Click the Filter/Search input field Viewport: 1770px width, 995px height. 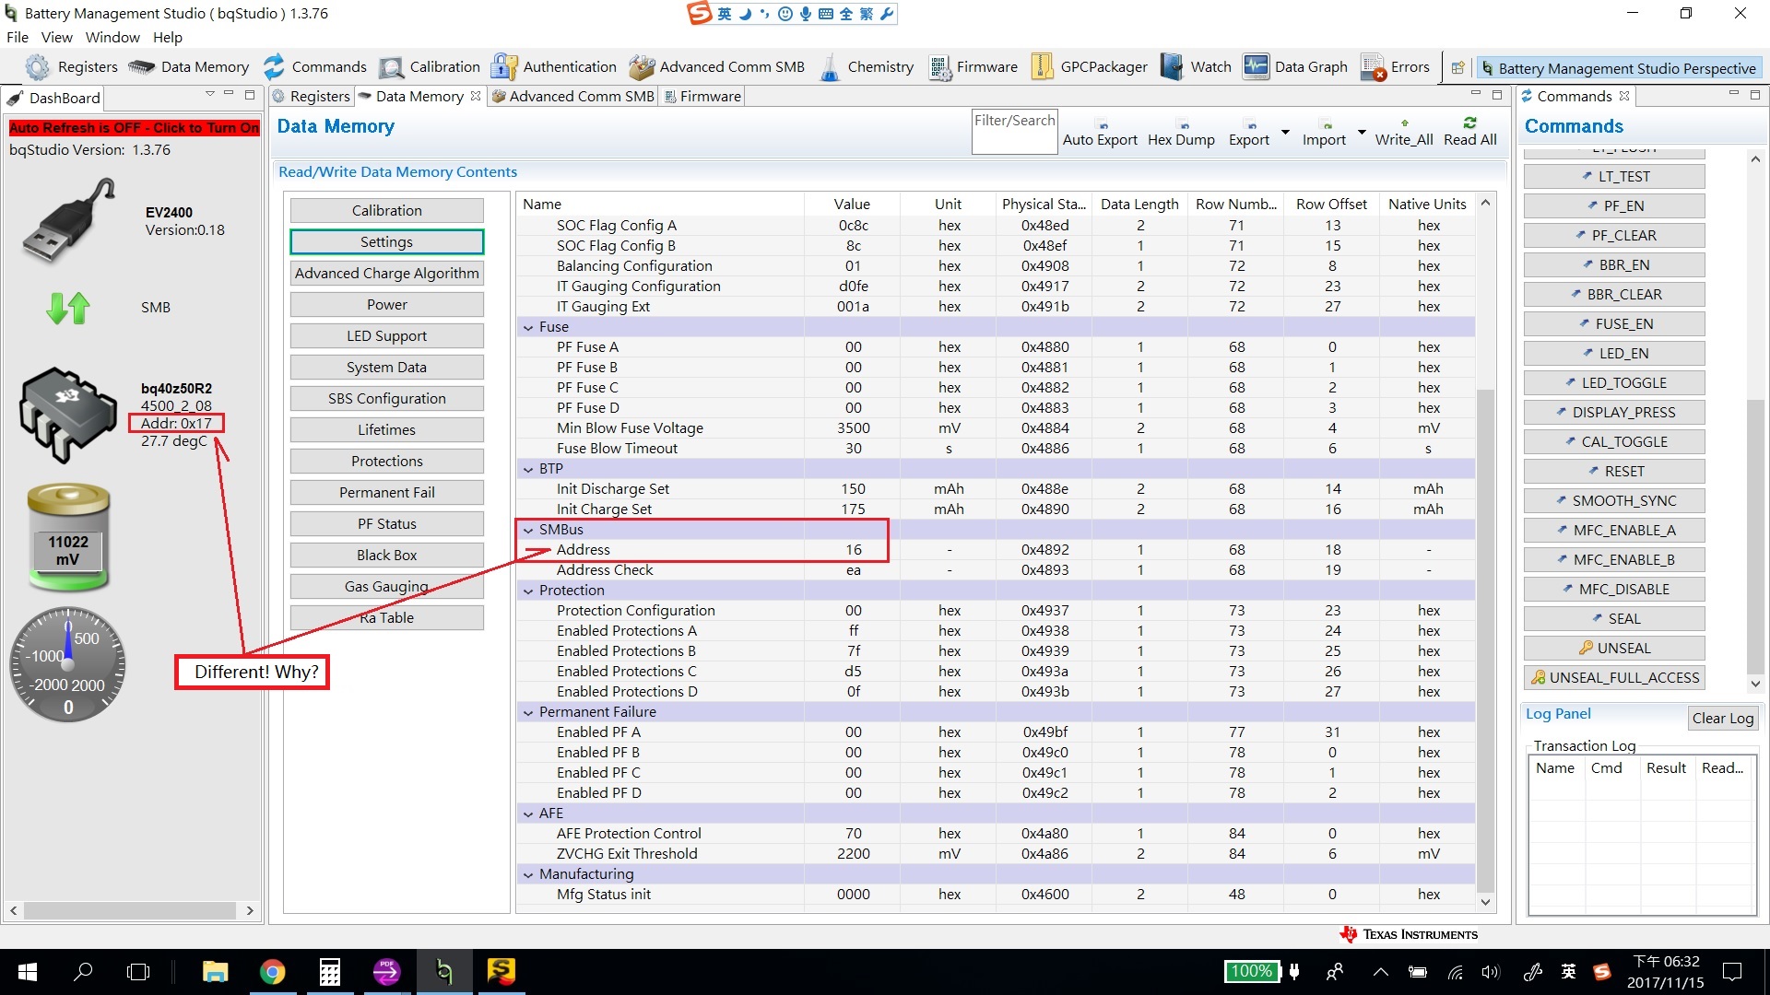pyautogui.click(x=1014, y=131)
